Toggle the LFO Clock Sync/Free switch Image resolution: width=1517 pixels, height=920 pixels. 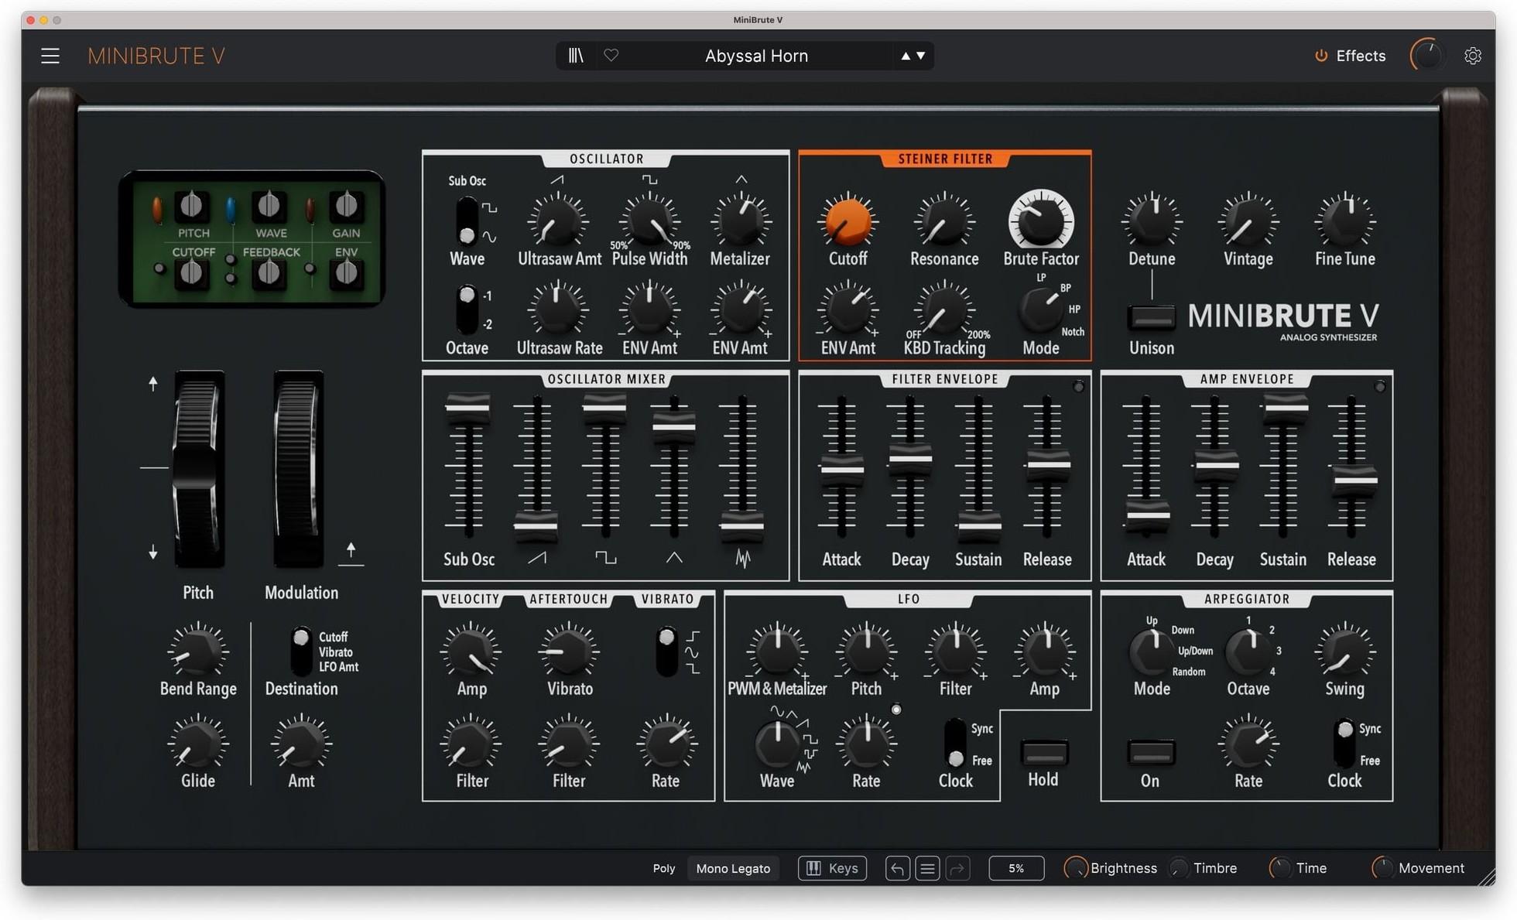[956, 743]
